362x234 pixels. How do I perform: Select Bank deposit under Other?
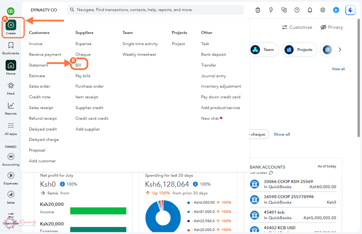(x=214, y=54)
